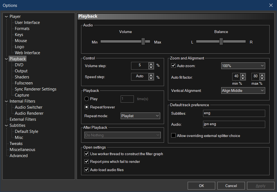Screen dimensions: 277x192
Task: Decrease Auto fit factor max percent
Action: (262, 79)
